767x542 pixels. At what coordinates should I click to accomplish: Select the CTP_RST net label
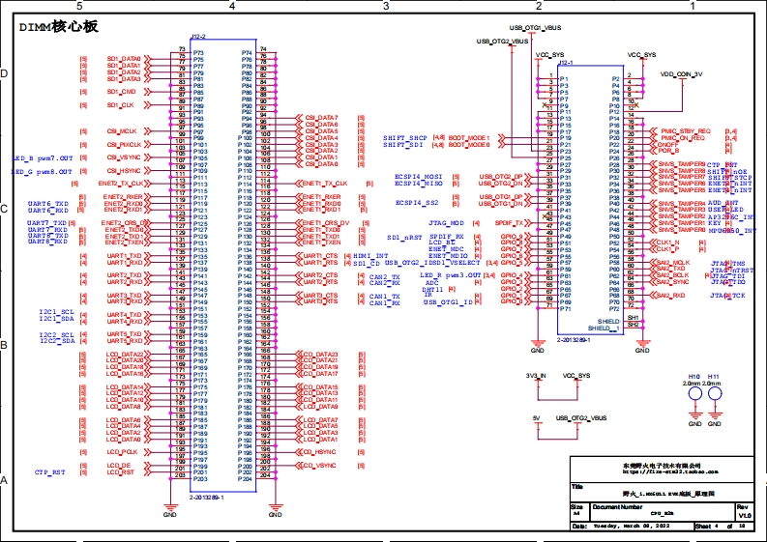click(49, 472)
